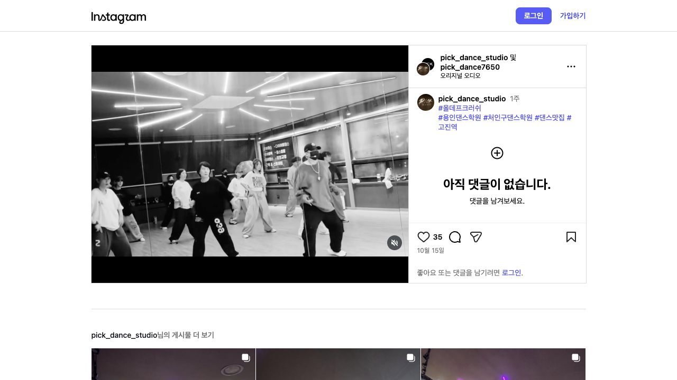
Task: Play the dance studio video
Action: point(250,164)
